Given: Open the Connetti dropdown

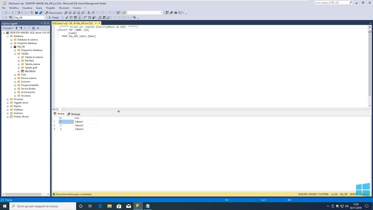Looking at the screenshot, I should tap(8, 28).
